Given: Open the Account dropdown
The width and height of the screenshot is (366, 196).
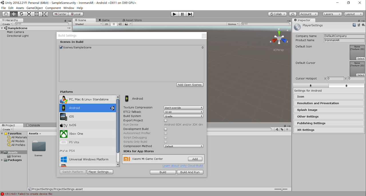Looking at the screenshot, I should click(309, 14).
